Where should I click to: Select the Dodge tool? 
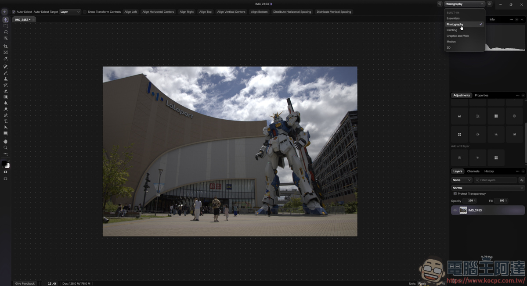pos(6,109)
